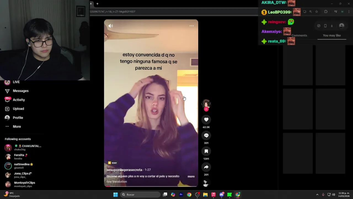The width and height of the screenshot is (353, 199).
Task: Click the microphone tray icon
Action: point(323,195)
